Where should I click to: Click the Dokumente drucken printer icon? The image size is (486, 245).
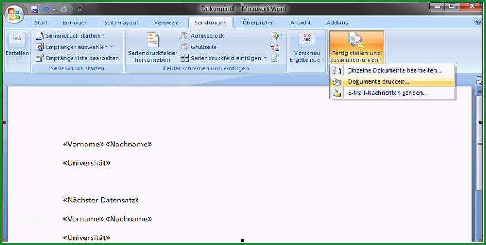(336, 81)
